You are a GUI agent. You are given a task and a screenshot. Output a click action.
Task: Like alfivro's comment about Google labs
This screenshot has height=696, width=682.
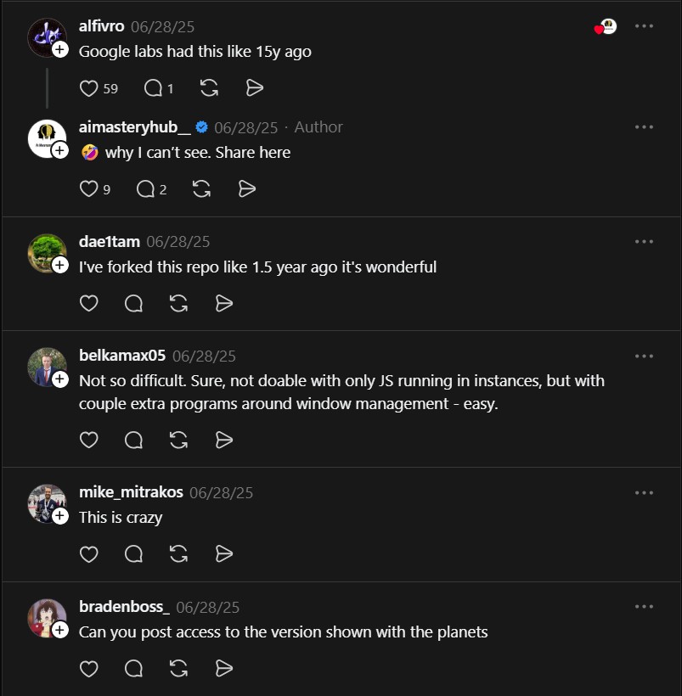tap(88, 88)
